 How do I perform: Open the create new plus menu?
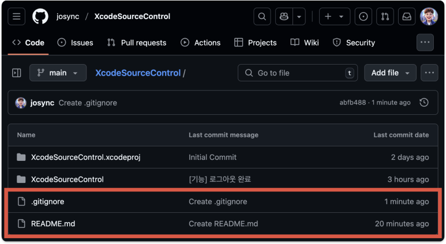pos(335,17)
